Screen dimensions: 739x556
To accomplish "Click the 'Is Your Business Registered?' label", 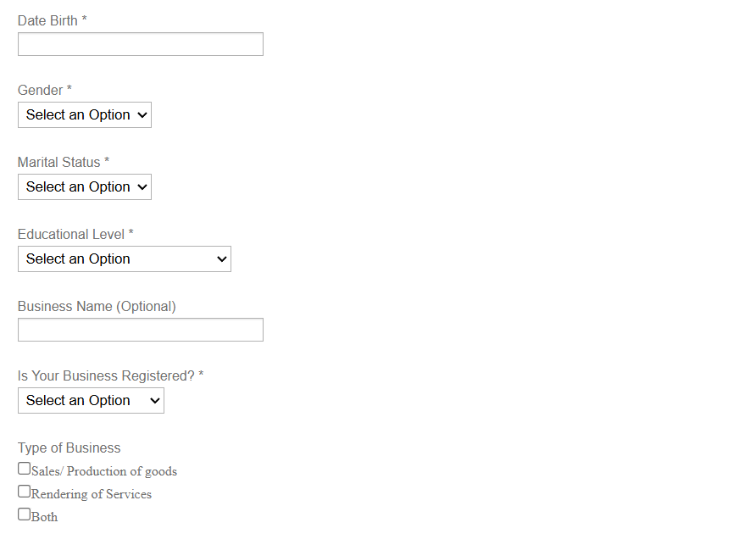I will (106, 375).
